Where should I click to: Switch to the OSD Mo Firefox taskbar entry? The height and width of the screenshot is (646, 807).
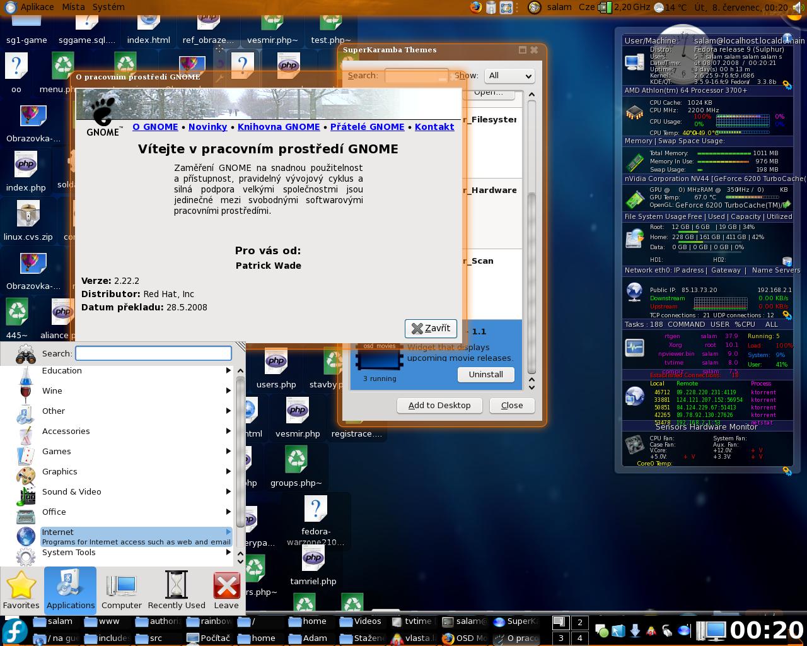click(x=464, y=638)
